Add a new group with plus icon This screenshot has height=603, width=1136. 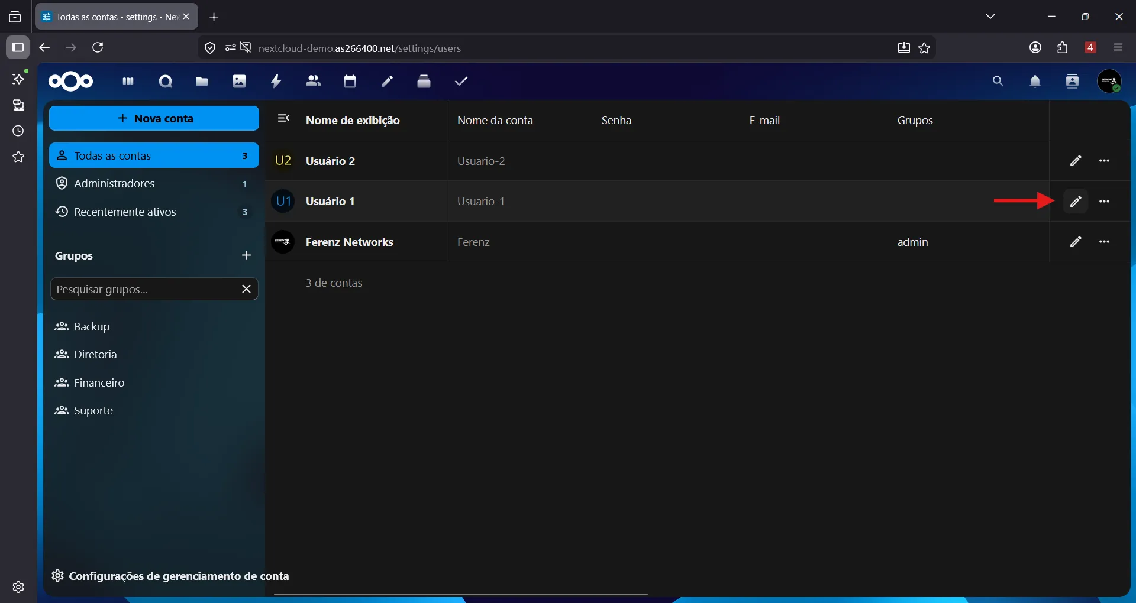tap(247, 255)
